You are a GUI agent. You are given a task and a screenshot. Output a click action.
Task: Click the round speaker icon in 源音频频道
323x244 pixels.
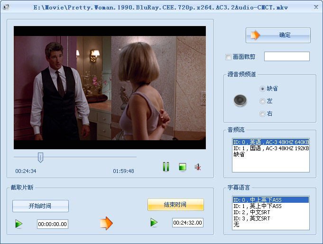[x=240, y=100]
